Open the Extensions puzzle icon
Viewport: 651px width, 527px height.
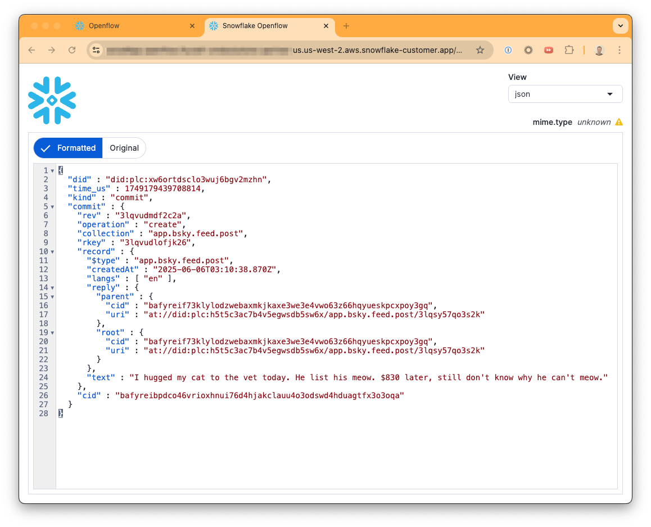569,50
